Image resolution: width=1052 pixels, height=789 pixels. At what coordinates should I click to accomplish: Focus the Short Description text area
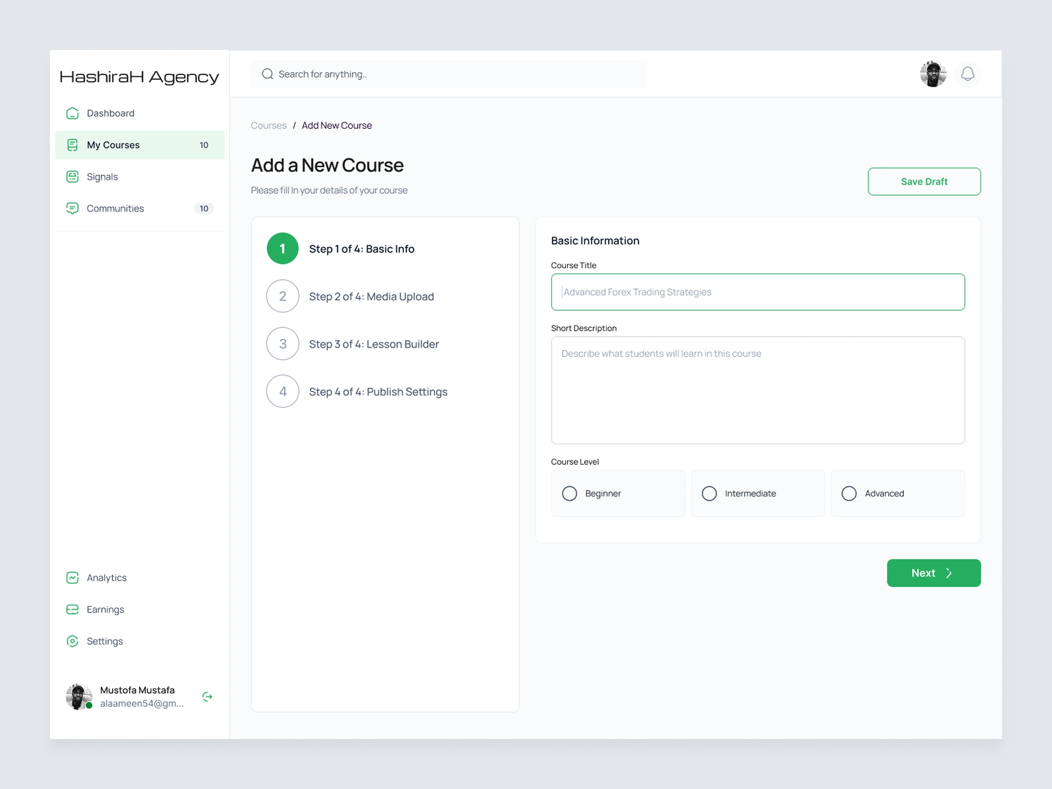(x=757, y=390)
